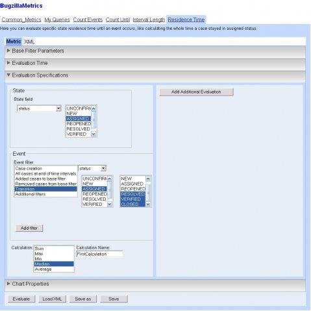Select CLOSED in Event to-status list
311x311 pixels.
(x=133, y=205)
